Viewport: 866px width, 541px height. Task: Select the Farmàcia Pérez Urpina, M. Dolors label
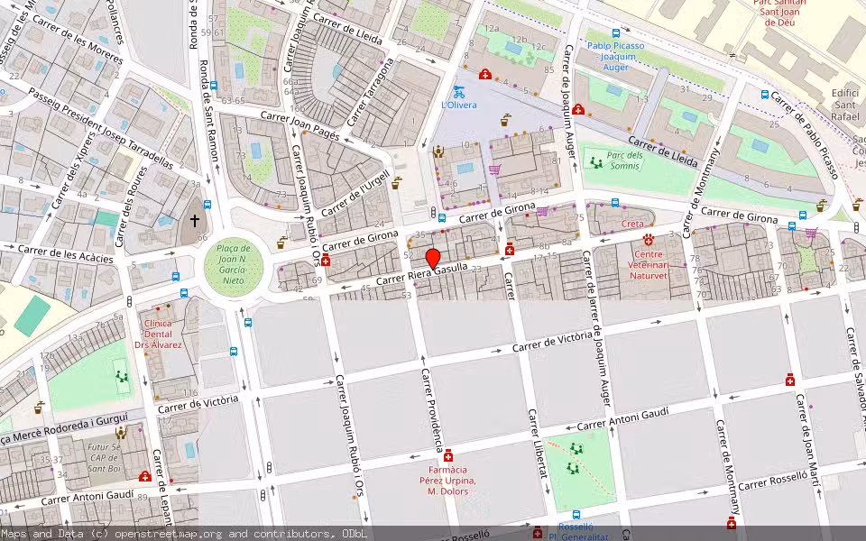(x=447, y=481)
